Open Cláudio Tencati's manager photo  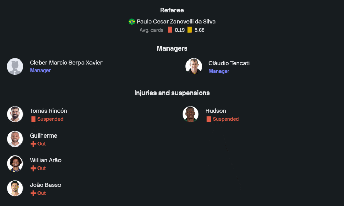(x=194, y=66)
